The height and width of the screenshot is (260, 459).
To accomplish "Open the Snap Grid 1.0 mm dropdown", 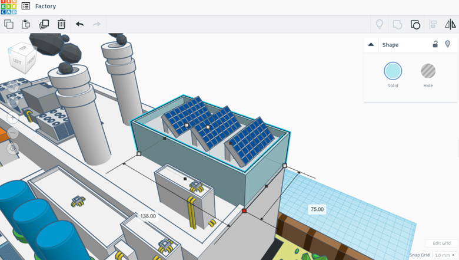I will click(445, 255).
